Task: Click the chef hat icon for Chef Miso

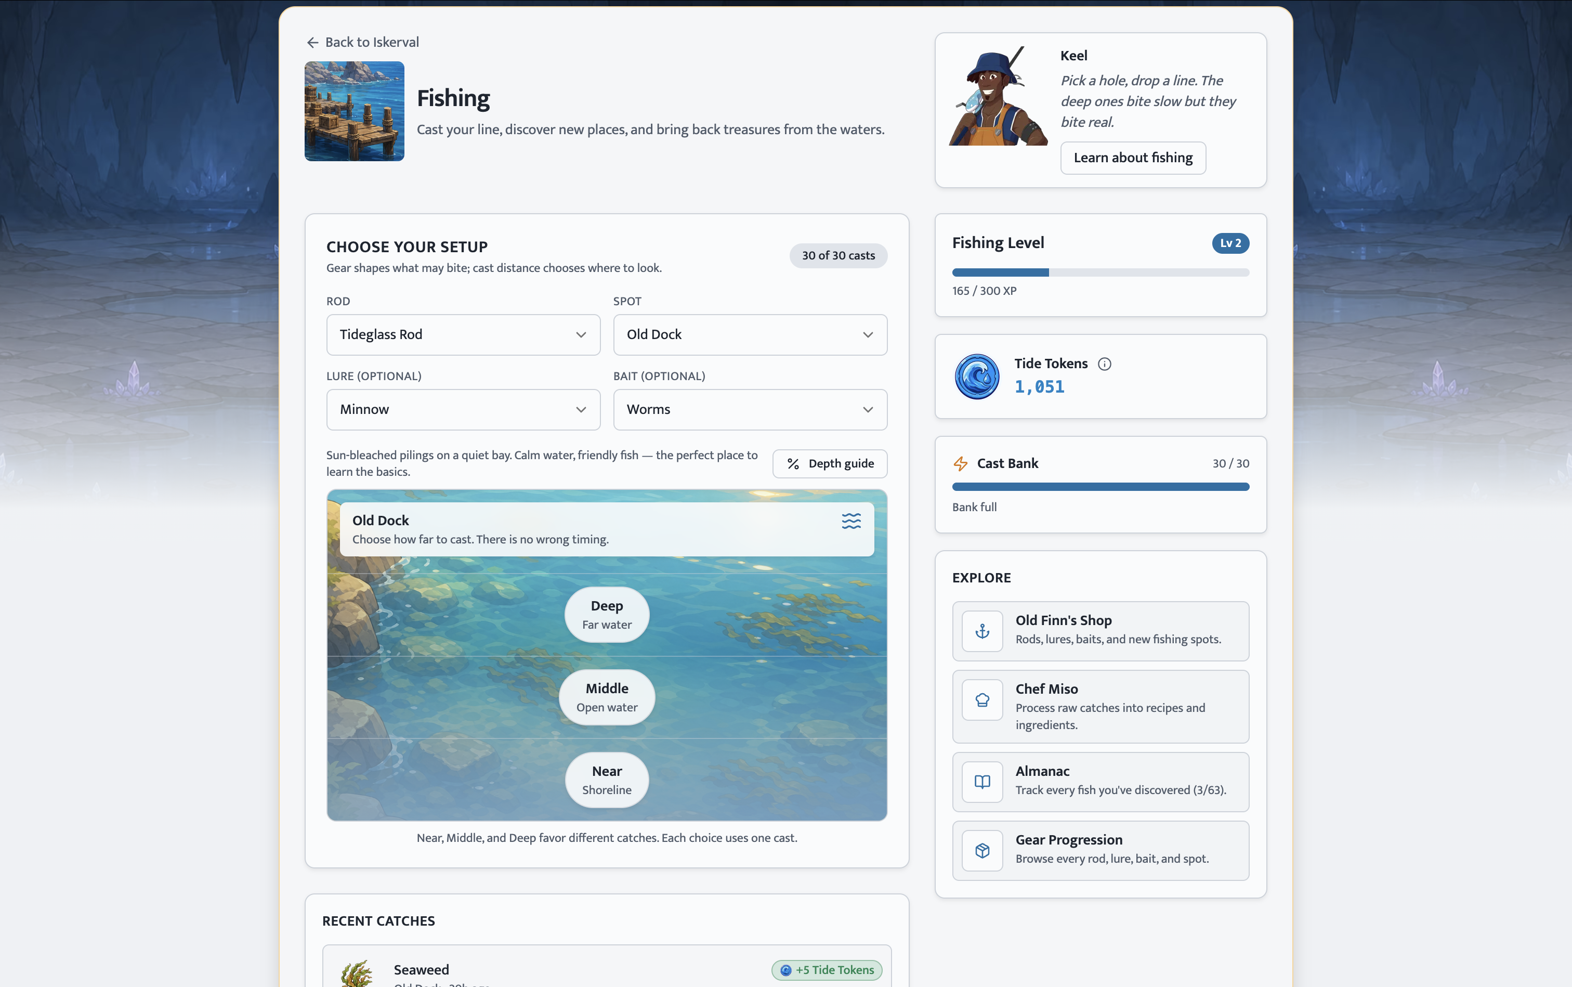Action: [x=982, y=700]
